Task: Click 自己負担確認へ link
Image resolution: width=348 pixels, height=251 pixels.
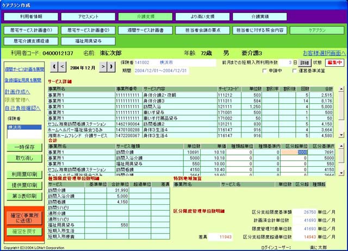Action: coord(23,108)
